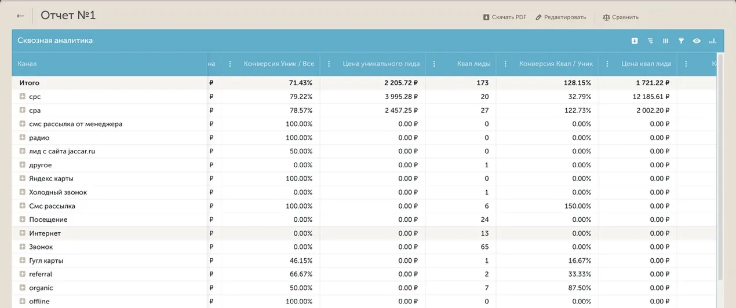This screenshot has width=736, height=308.
Task: Click the 71.43% cell in Итого row
Action: tap(301, 83)
